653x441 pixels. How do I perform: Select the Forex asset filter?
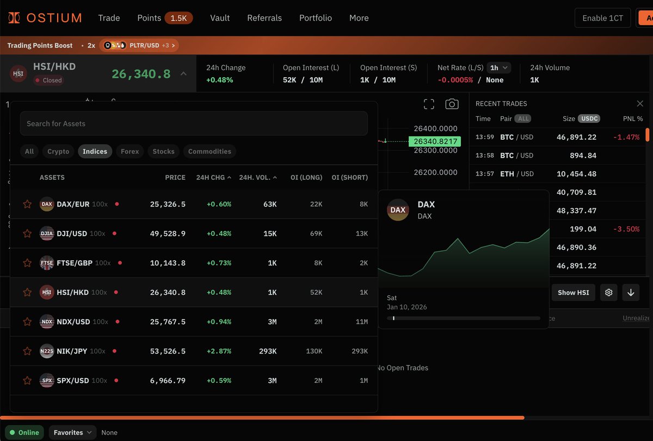[x=130, y=152]
